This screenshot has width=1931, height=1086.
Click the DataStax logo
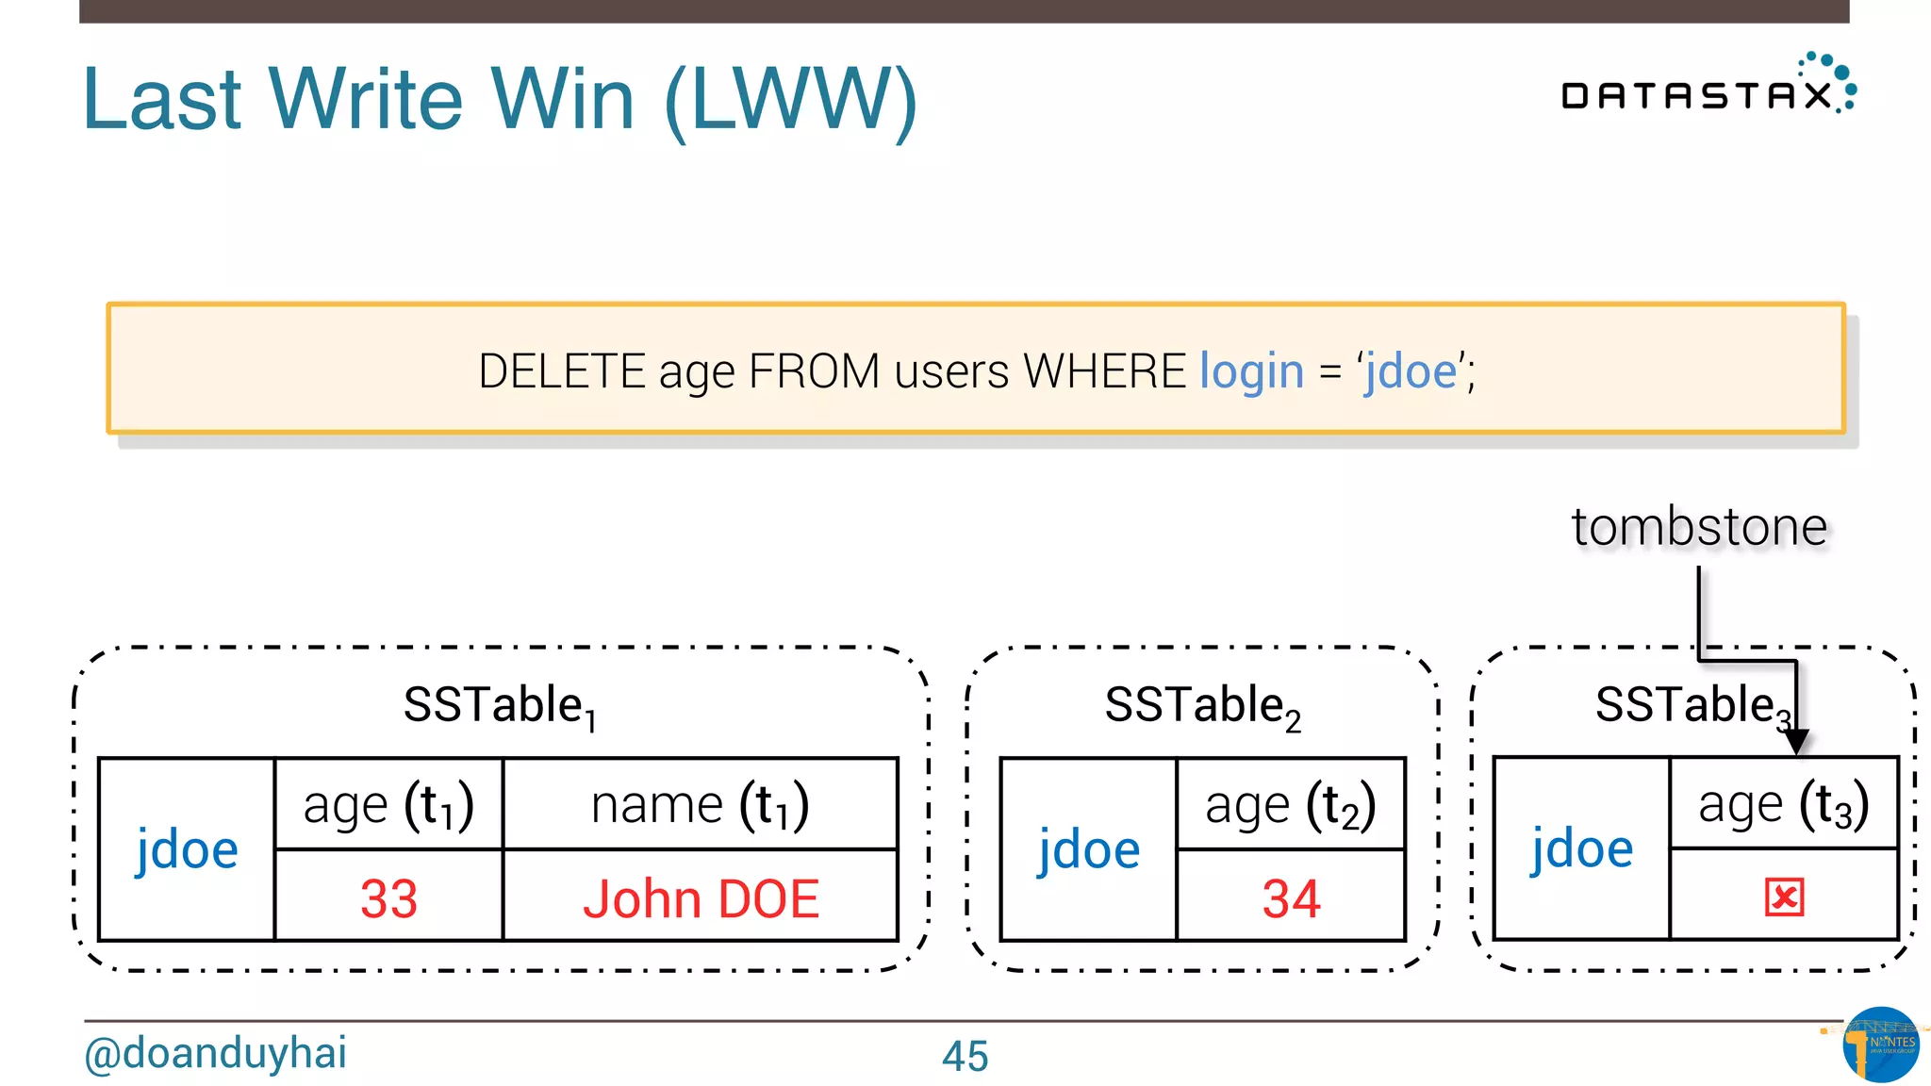click(1708, 85)
